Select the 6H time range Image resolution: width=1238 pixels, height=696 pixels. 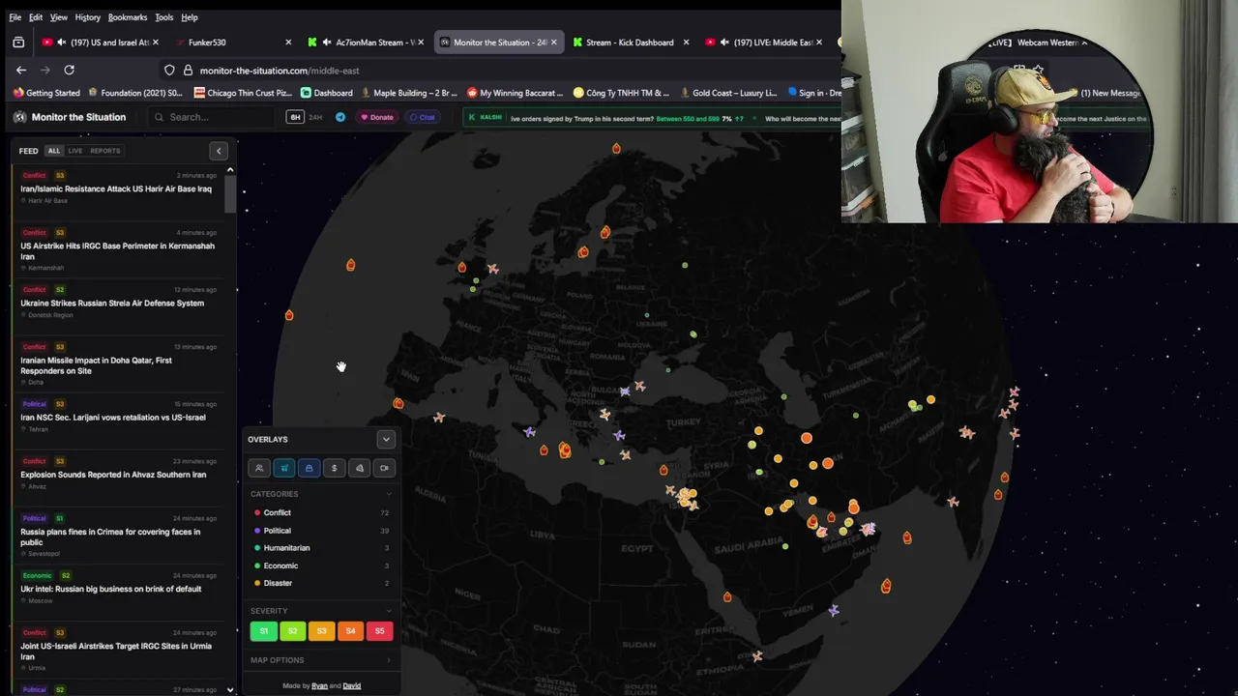point(295,117)
